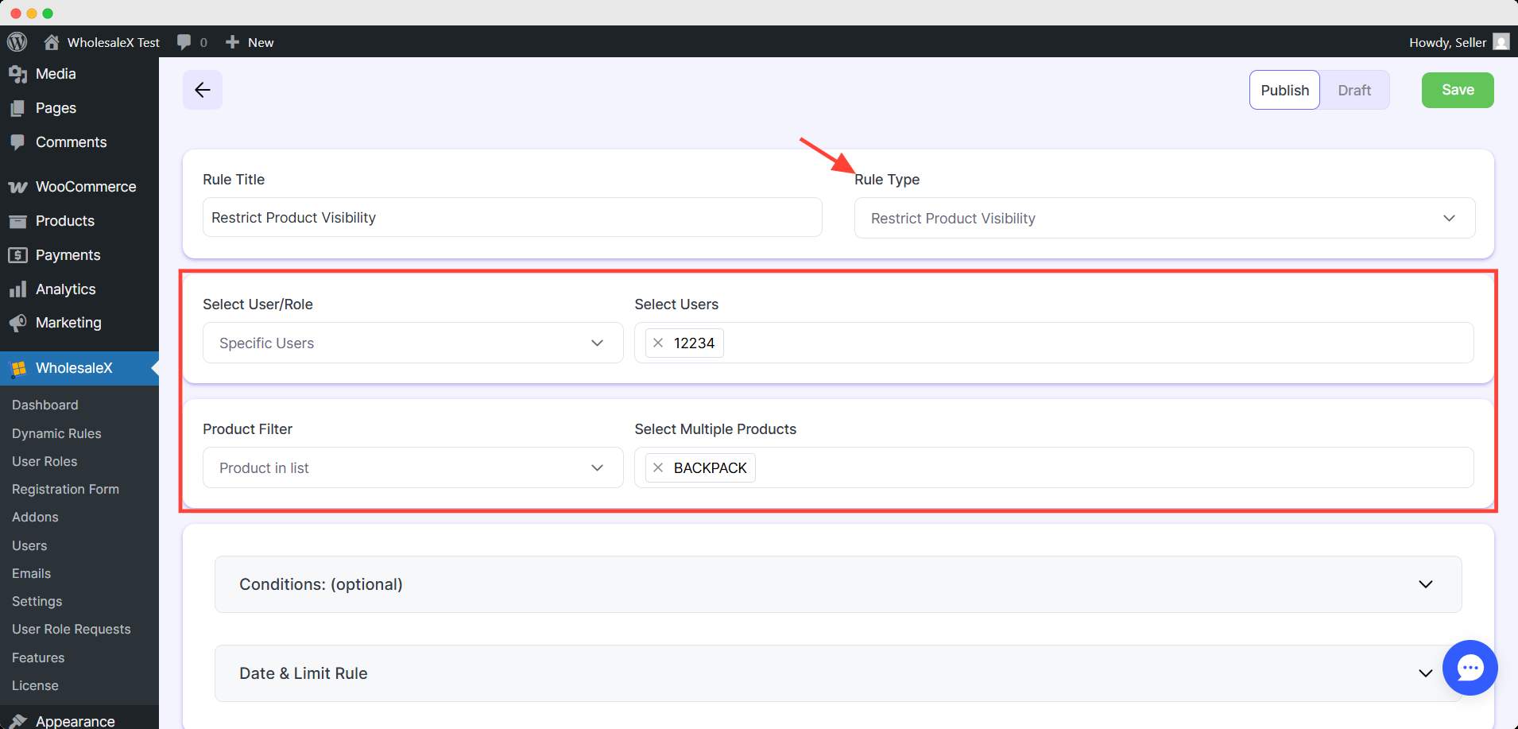Image resolution: width=1518 pixels, height=729 pixels.
Task: Open Registration Form submenu
Action: point(65,489)
